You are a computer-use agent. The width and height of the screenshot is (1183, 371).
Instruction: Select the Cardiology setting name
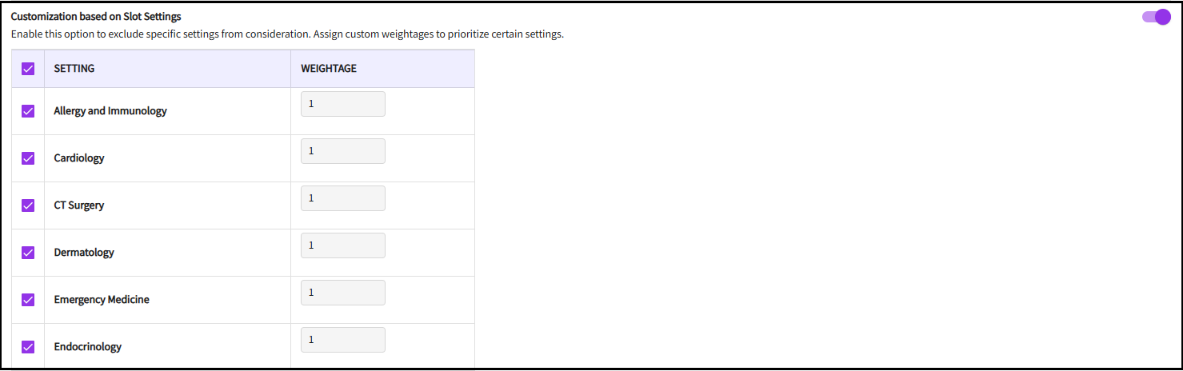pos(79,158)
